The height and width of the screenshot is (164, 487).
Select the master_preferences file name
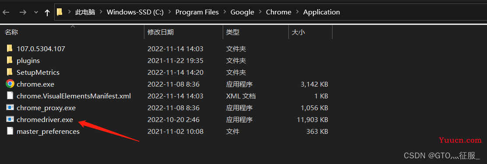48,131
